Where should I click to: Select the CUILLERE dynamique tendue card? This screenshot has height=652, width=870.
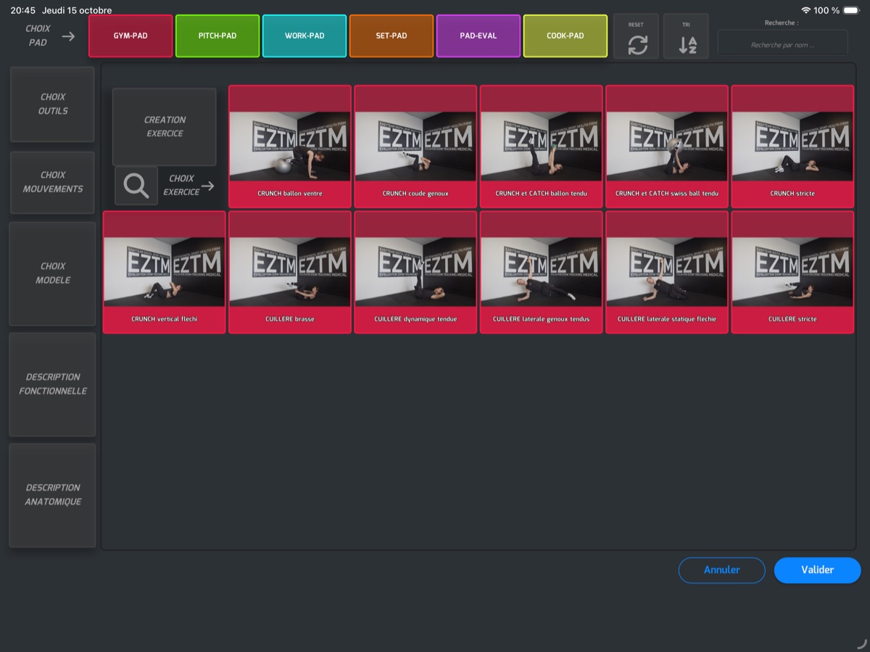pos(415,272)
